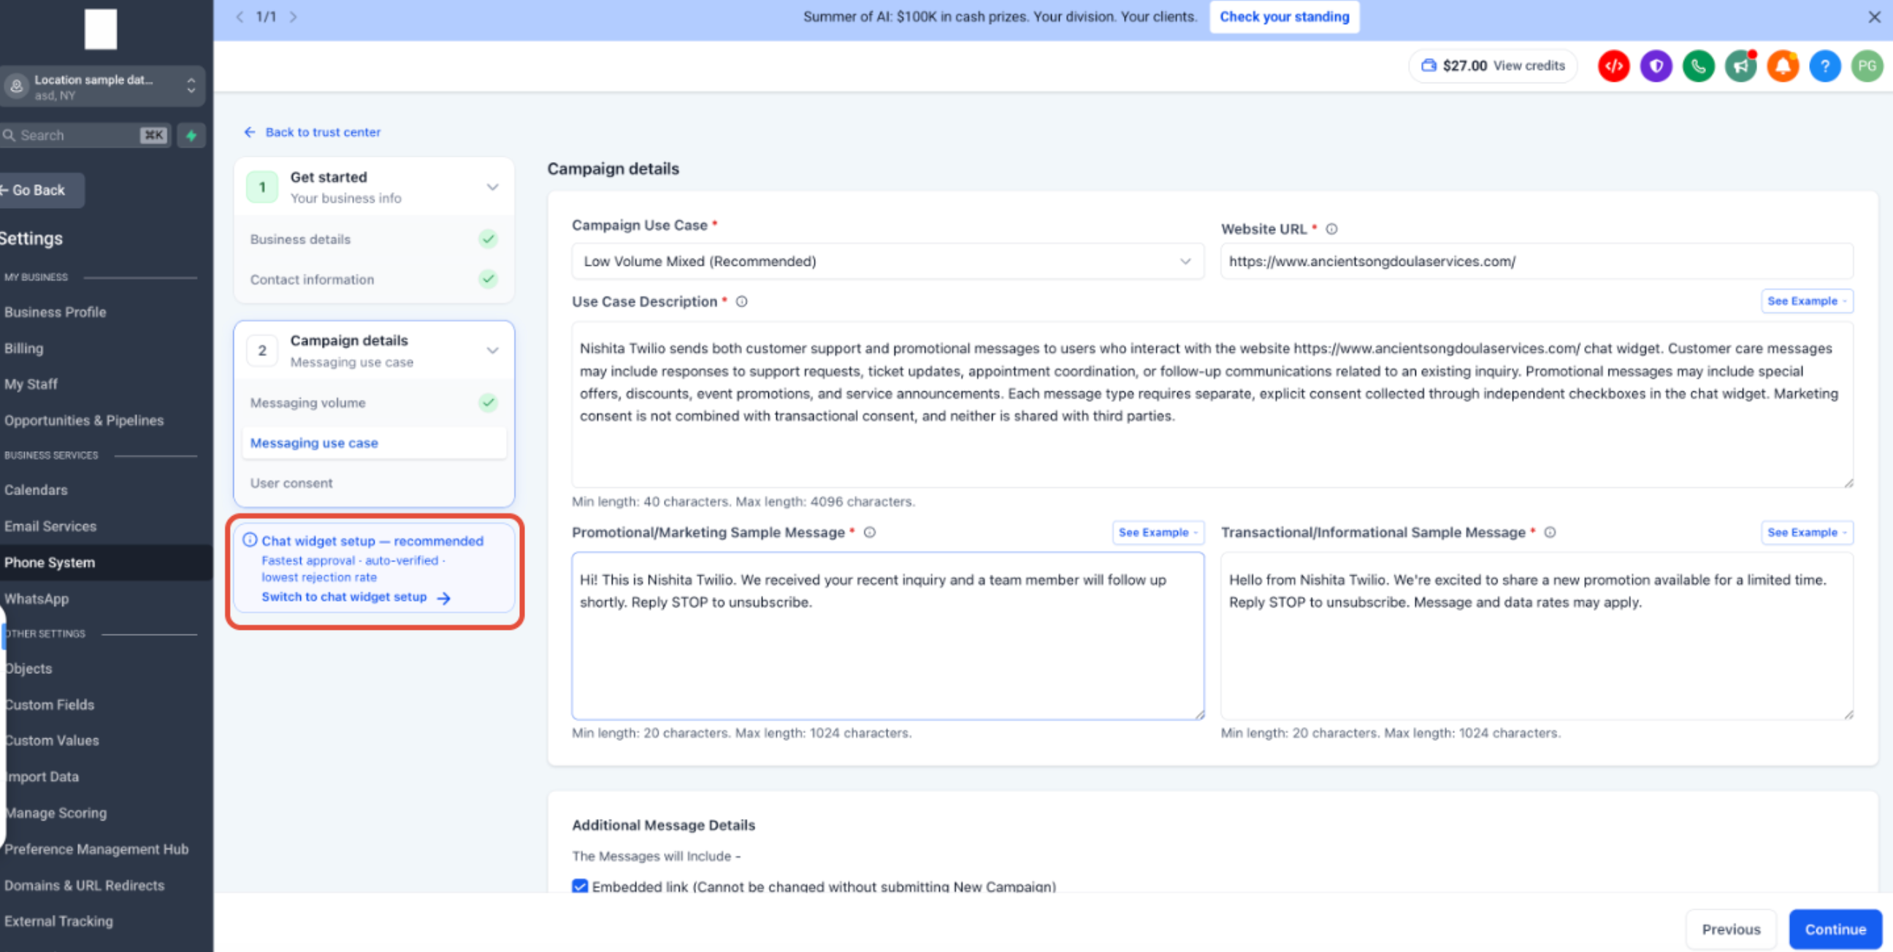Open the Messaging volume step

pyautogui.click(x=374, y=402)
